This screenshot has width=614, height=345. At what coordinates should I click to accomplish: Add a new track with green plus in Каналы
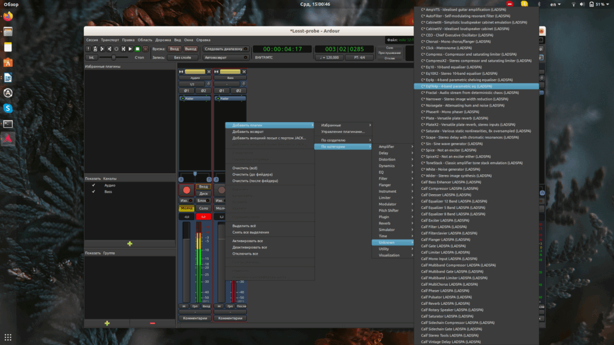click(x=130, y=244)
